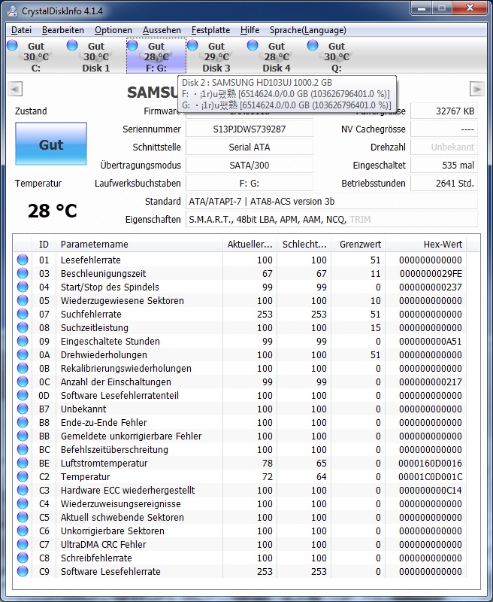
Task: Click the status orb of Beschleunigungszeit row
Action: coord(23,273)
